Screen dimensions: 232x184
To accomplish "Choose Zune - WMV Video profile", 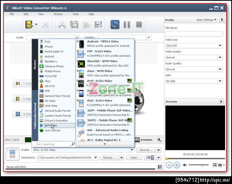I will (105, 73).
